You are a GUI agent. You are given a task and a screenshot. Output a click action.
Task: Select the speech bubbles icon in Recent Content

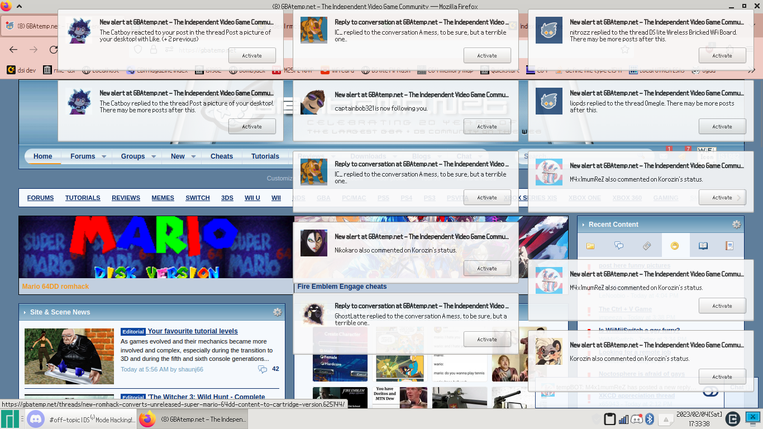point(619,246)
